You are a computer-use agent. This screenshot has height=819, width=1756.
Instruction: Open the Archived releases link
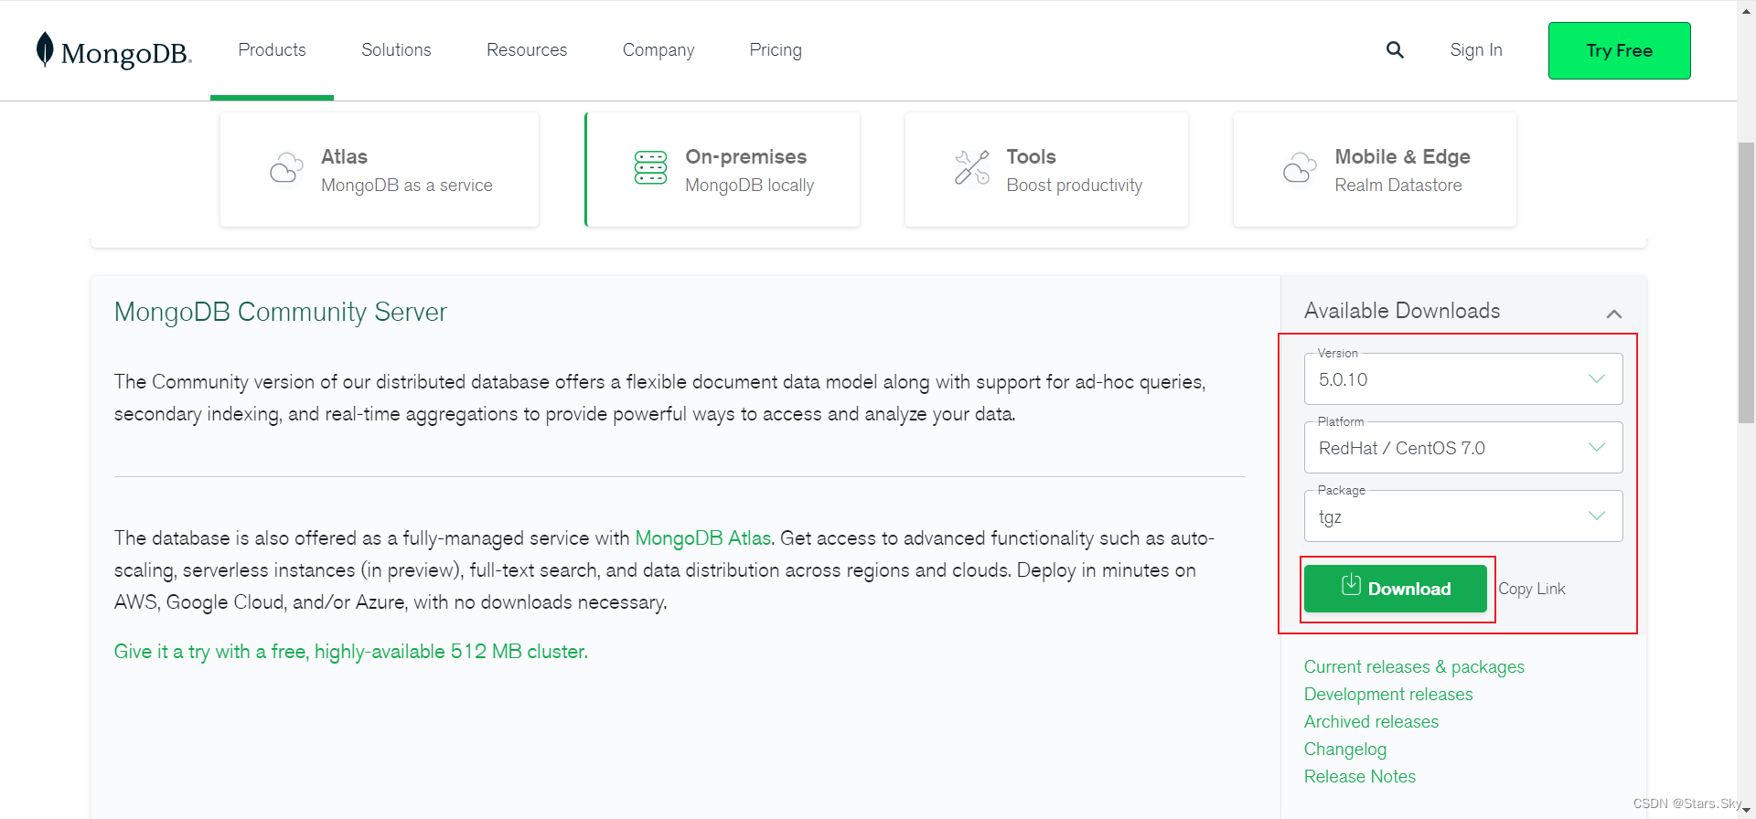[x=1371, y=722]
